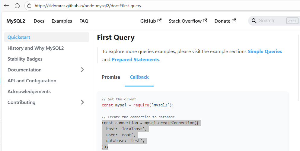Click the browser back arrow
300x151 pixels.
[x=6, y=6]
